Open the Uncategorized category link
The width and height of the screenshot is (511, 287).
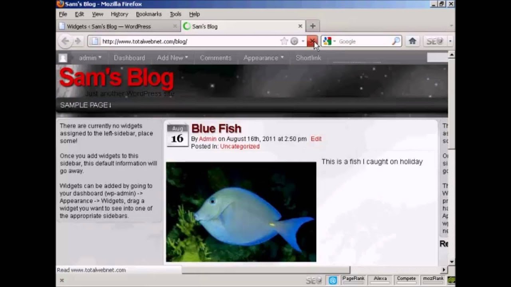[x=240, y=146]
